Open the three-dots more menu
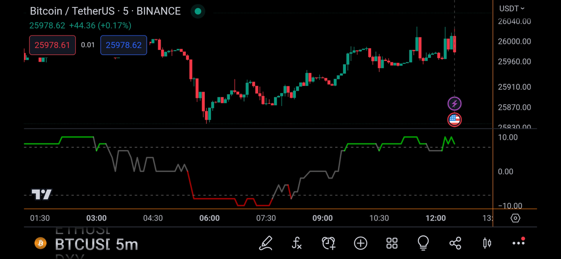Viewport: 561px width, 259px height. point(518,243)
